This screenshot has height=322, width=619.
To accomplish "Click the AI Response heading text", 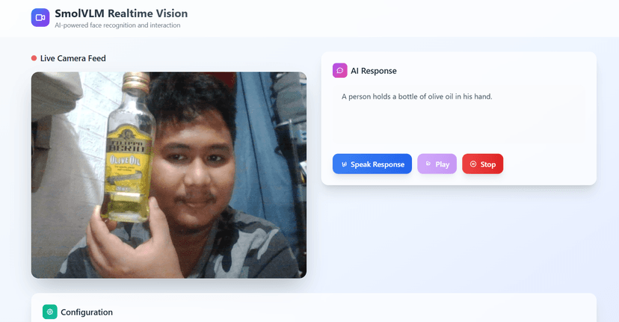I will [x=374, y=71].
